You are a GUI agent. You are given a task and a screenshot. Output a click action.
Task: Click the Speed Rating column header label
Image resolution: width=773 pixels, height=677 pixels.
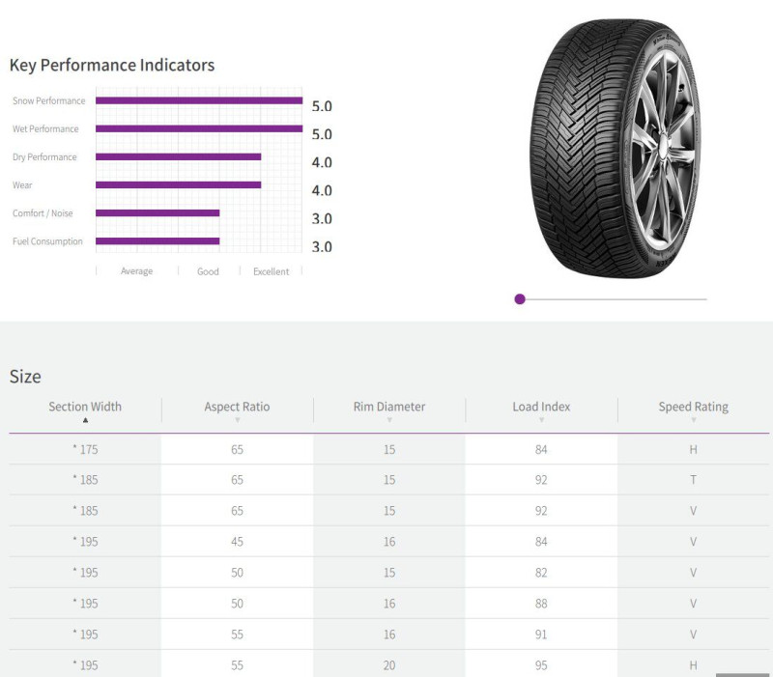(x=694, y=407)
